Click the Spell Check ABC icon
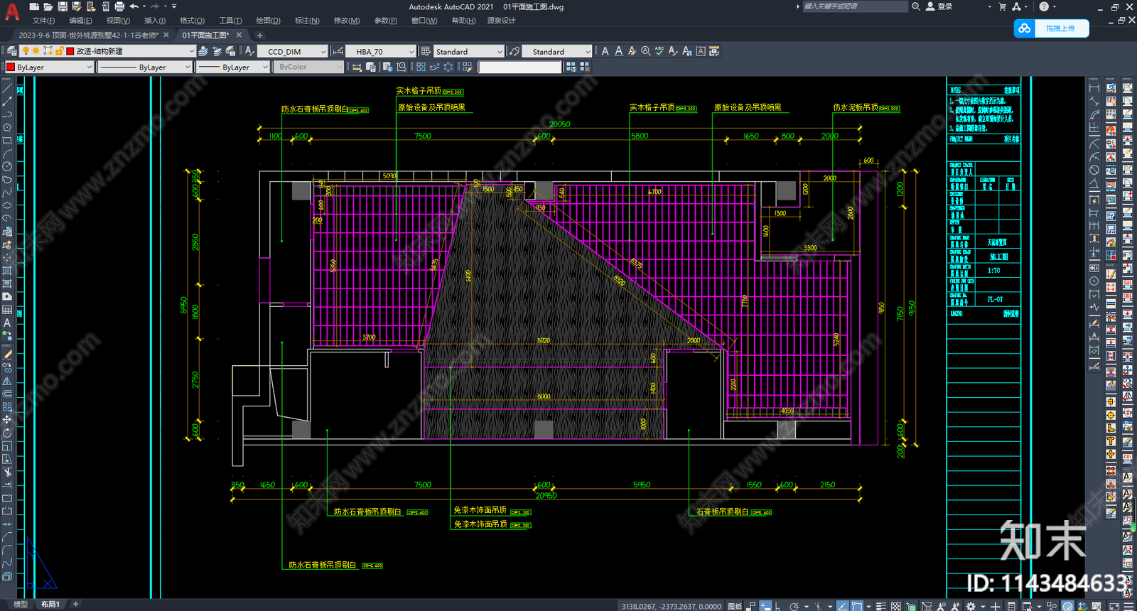1137x611 pixels. (659, 51)
